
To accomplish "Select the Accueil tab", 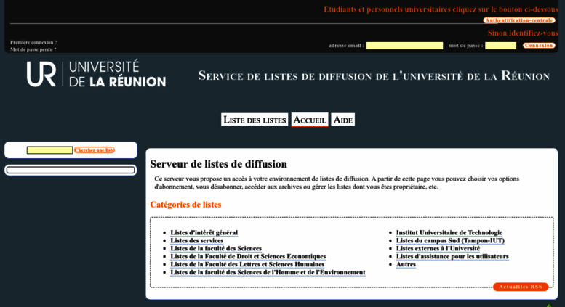I will (x=310, y=120).
